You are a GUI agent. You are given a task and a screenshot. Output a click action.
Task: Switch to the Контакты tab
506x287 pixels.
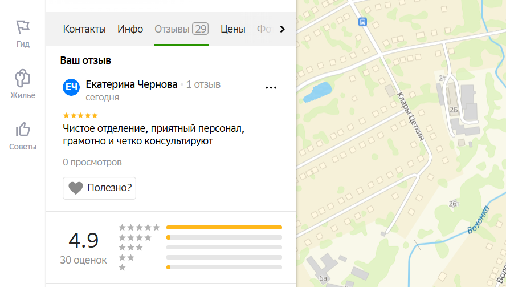pos(84,29)
